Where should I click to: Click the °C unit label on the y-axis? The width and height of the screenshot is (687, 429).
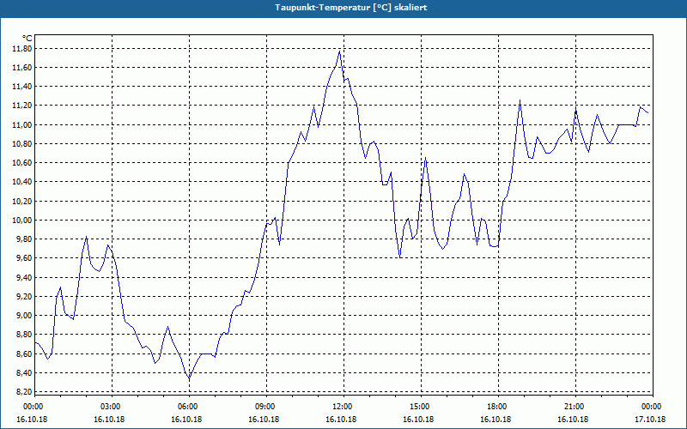27,39
